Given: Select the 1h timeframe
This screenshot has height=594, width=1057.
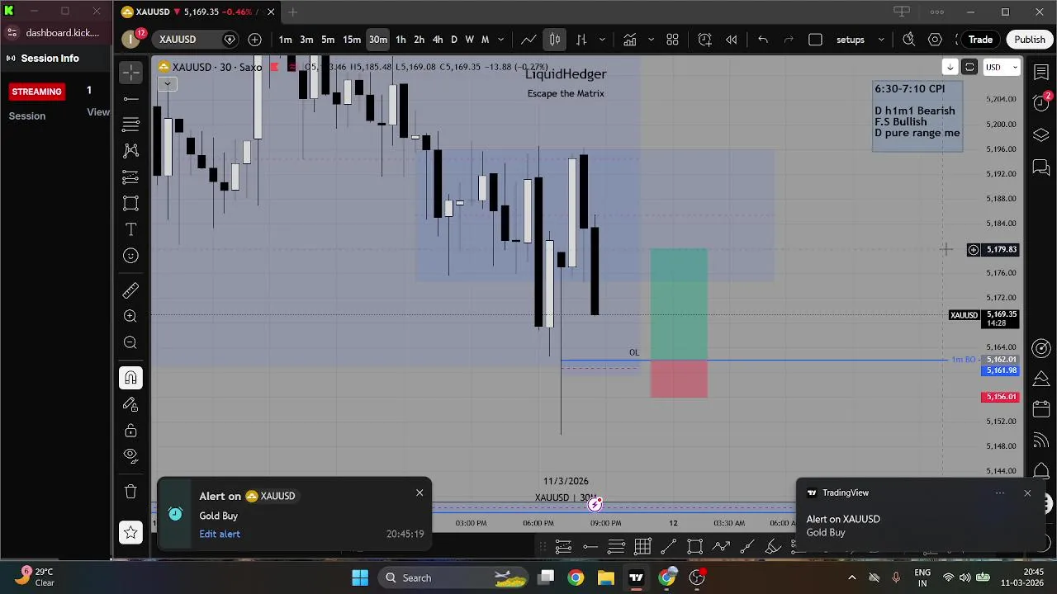Looking at the screenshot, I should point(401,40).
